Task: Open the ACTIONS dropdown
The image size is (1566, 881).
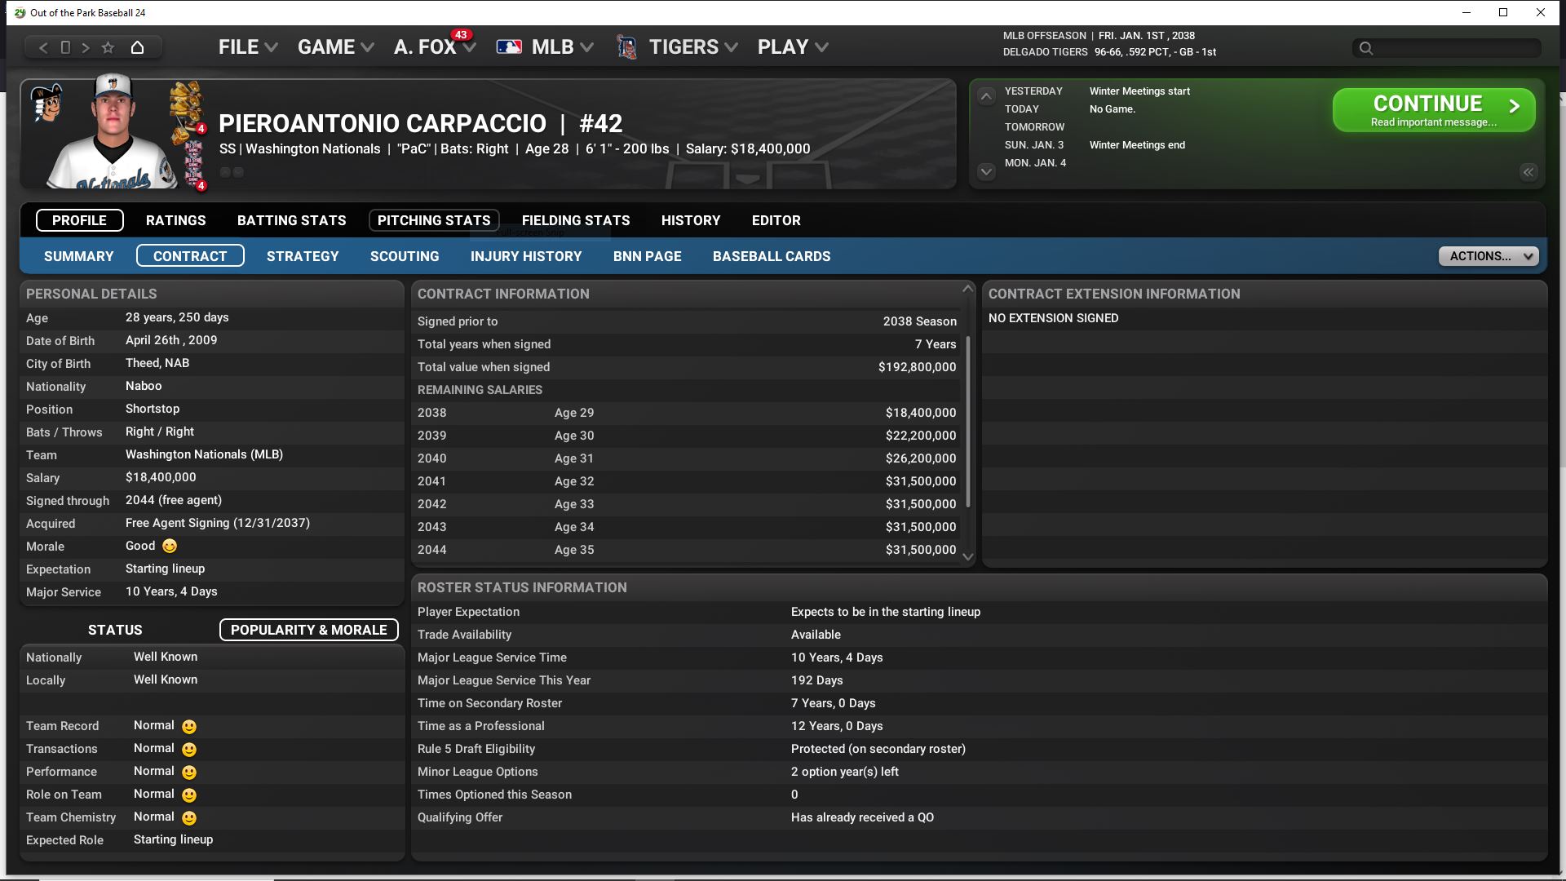Action: click(1488, 256)
